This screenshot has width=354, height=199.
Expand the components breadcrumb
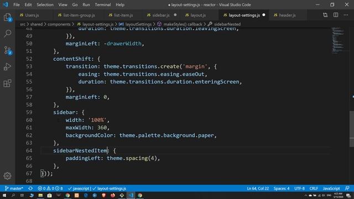(59, 24)
